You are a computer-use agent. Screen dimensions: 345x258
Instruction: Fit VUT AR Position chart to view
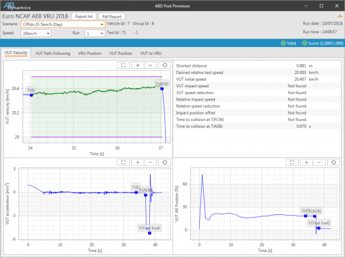pos(292,163)
